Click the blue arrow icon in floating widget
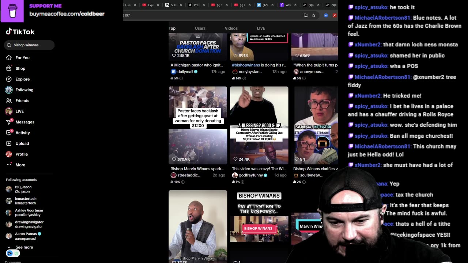Image resolution: width=468 pixels, height=263 pixels. click(10, 253)
